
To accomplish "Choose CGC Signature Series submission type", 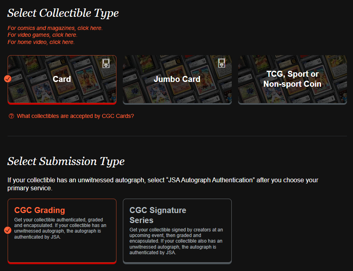I will pos(177,231).
